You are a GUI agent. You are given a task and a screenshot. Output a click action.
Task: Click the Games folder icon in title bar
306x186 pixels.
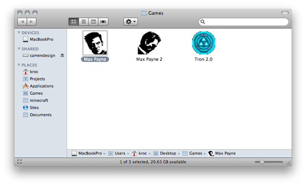pyautogui.click(x=144, y=13)
